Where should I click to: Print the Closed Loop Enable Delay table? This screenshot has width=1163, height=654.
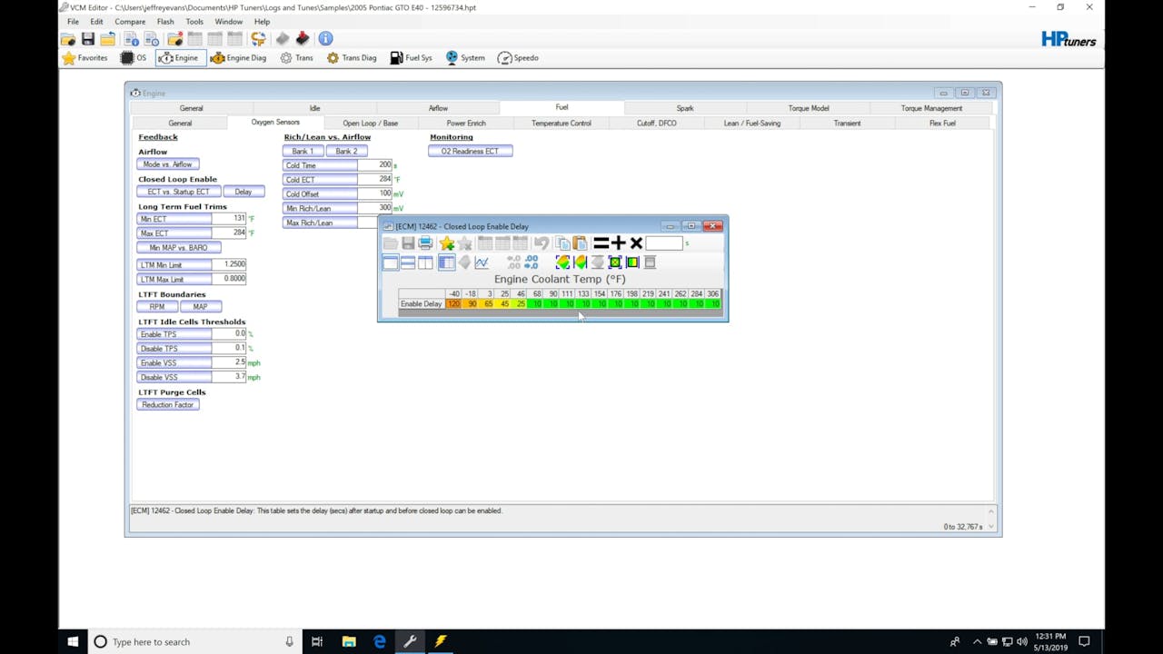424,243
